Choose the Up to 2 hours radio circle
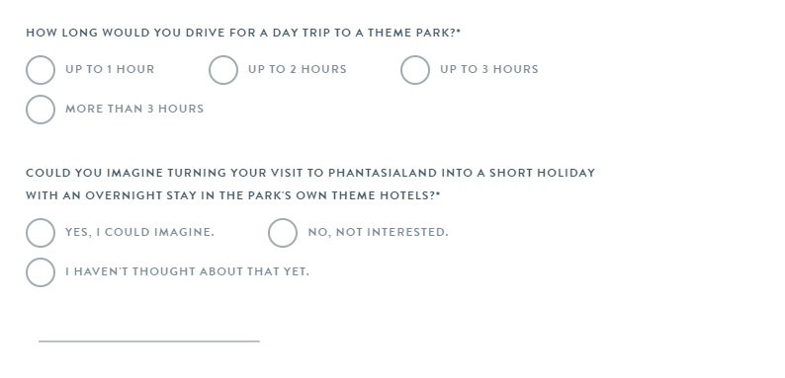The image size is (785, 378). [x=223, y=70]
